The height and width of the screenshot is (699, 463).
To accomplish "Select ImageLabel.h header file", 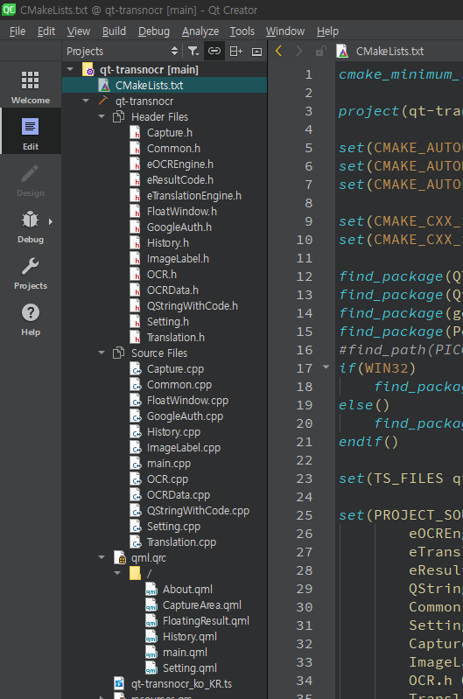I will click(x=178, y=259).
